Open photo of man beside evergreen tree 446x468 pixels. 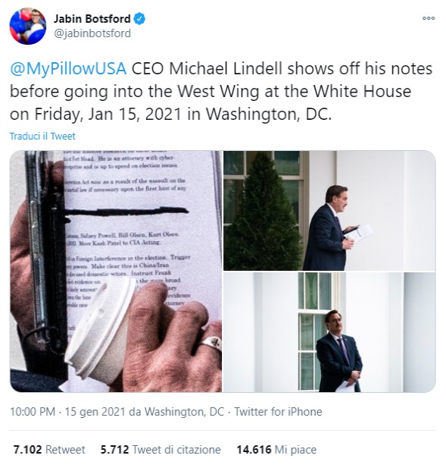pos(329,210)
